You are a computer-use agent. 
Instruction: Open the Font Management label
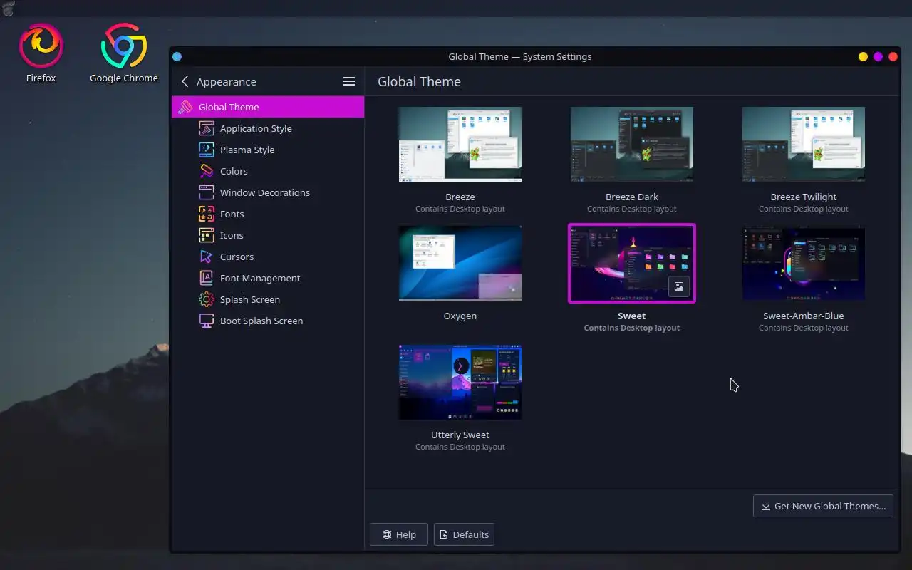tap(260, 278)
